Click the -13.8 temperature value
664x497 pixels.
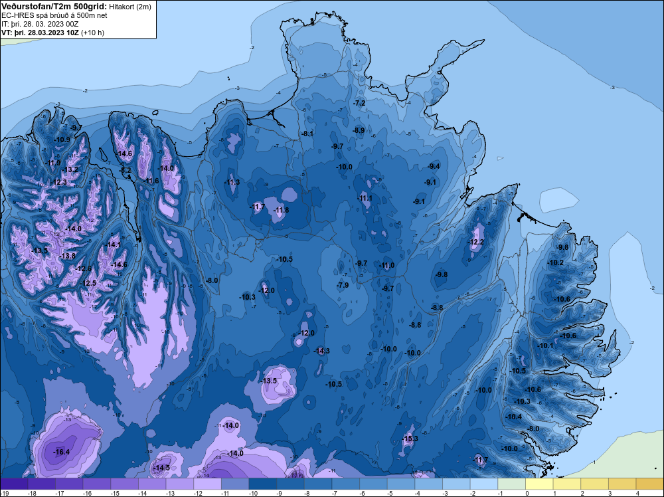(68, 256)
